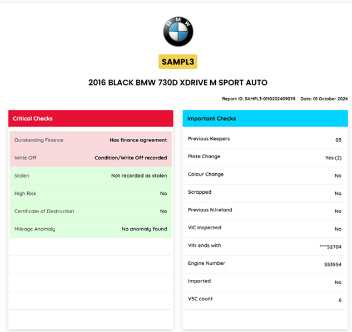Viewport: 352px width, 332px height.
Task: Select the Certificate of Destruction row
Action: coord(91,212)
